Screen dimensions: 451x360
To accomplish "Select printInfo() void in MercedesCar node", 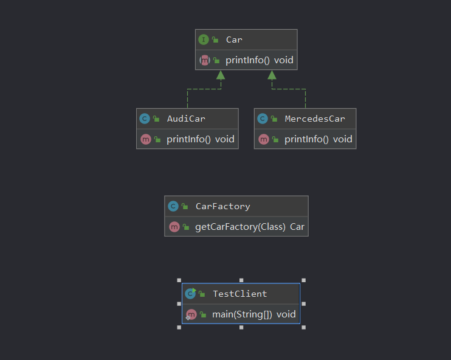I will tap(318, 139).
